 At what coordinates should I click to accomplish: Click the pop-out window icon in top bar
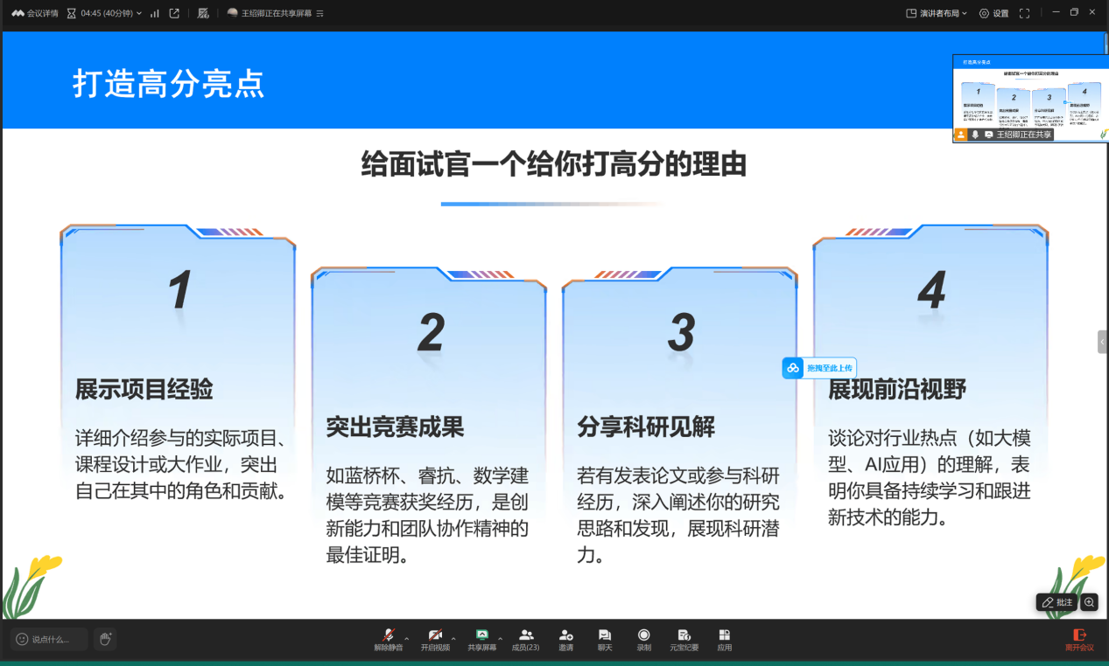tap(174, 13)
